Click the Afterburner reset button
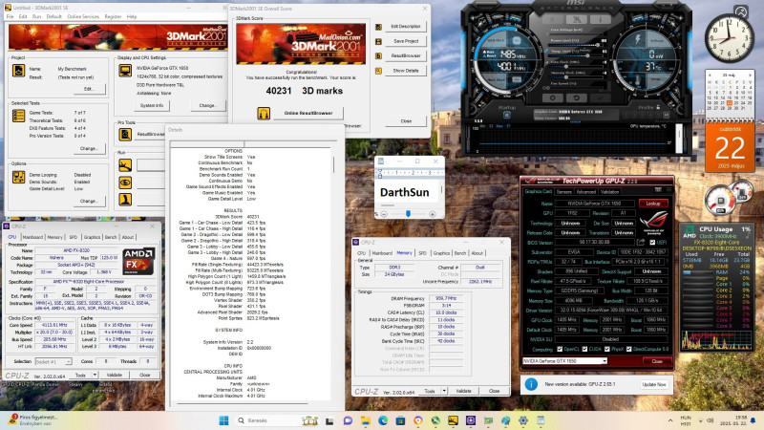This screenshot has height=430, width=764. point(577,98)
